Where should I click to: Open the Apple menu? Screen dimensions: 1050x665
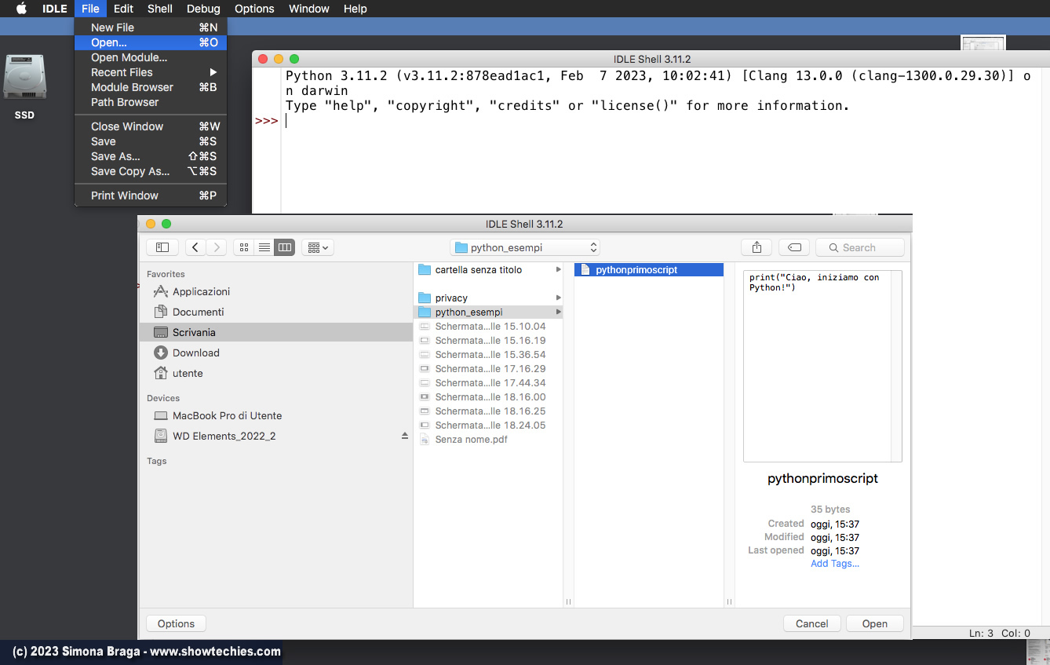click(21, 9)
